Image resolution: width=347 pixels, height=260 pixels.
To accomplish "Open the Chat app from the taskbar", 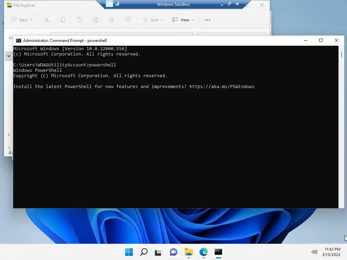I will coord(173,252).
